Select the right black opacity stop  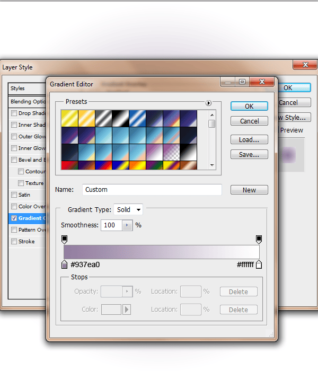[x=259, y=240]
